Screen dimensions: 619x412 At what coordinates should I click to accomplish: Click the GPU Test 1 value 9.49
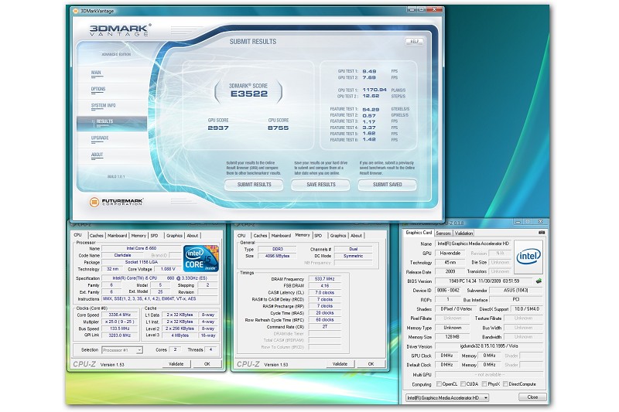(369, 71)
